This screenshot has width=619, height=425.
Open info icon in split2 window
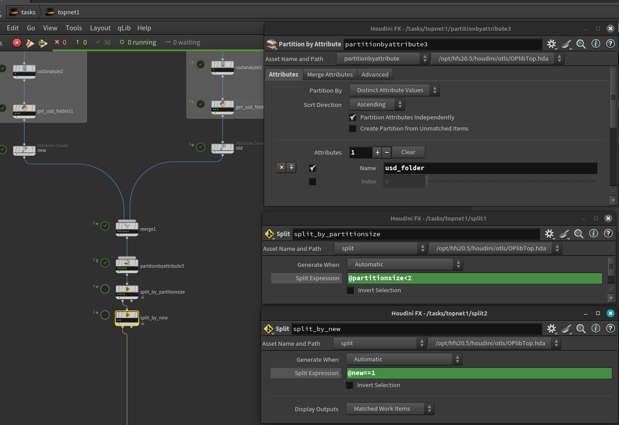[x=596, y=328]
